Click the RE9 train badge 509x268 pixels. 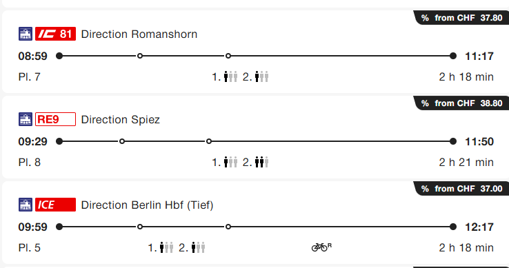(55, 119)
